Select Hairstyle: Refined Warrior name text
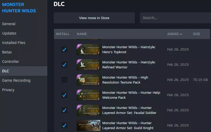This screenshot has height=132, width=211. tap(129, 65)
